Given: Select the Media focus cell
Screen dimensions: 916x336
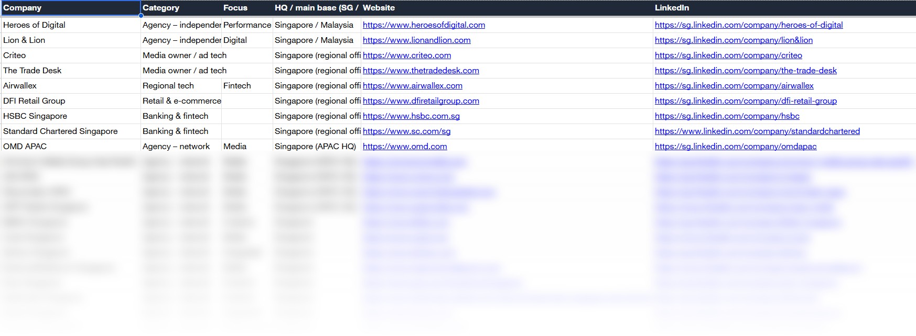Looking at the screenshot, I should (x=247, y=147).
